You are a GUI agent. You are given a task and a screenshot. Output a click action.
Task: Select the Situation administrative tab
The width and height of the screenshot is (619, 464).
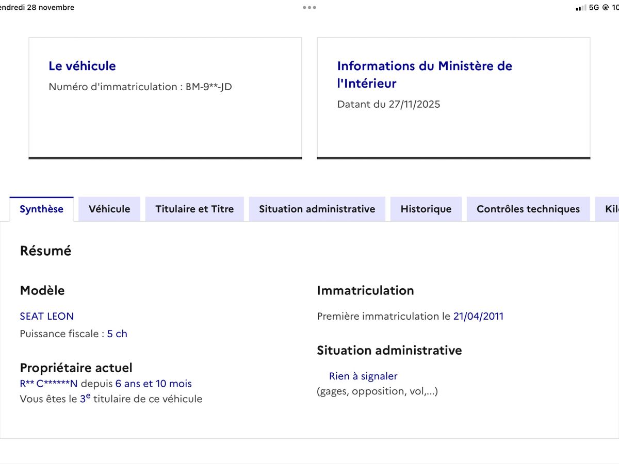pos(317,209)
